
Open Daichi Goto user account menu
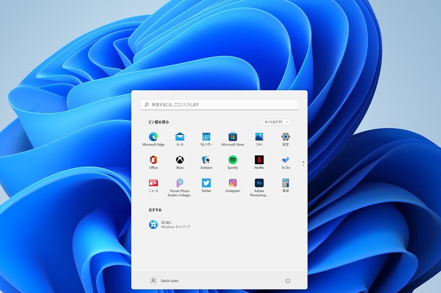click(164, 281)
